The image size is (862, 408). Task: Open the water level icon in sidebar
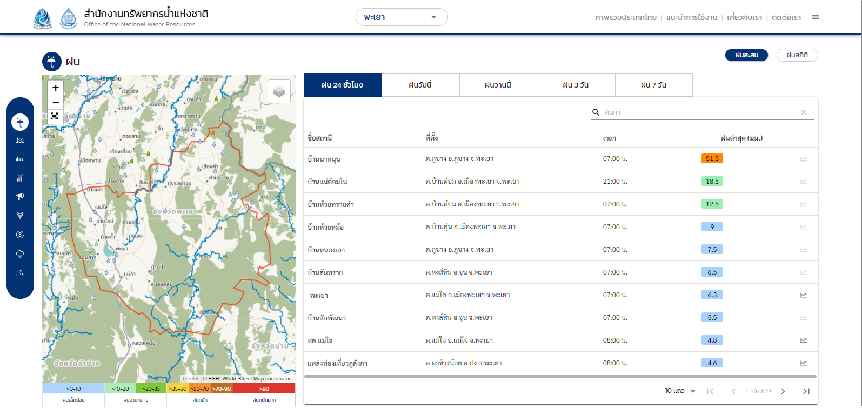point(20,141)
